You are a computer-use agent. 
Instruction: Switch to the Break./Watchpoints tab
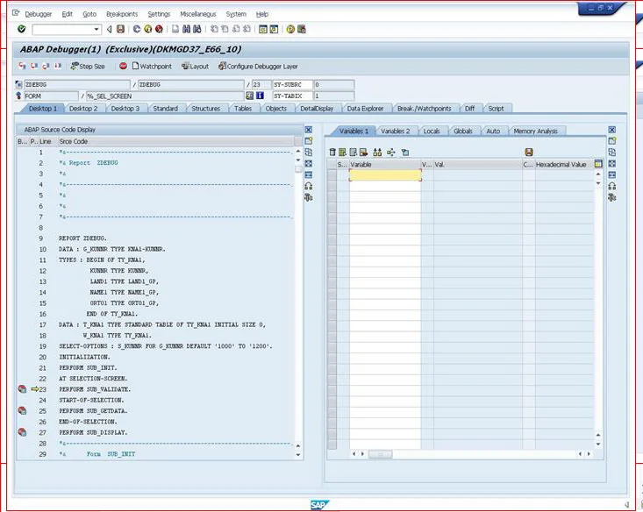point(424,108)
